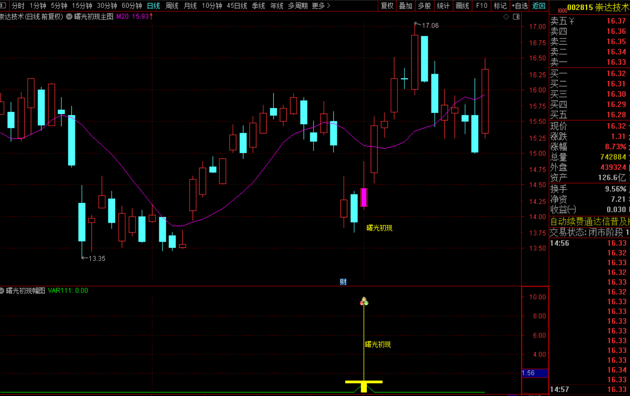Switch to the 年线 yearly chart
The image size is (630, 396).
coord(277,6)
